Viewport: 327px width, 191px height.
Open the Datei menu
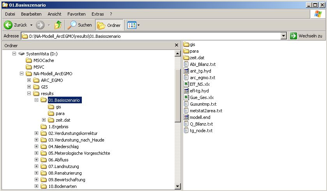pyautogui.click(x=10, y=14)
